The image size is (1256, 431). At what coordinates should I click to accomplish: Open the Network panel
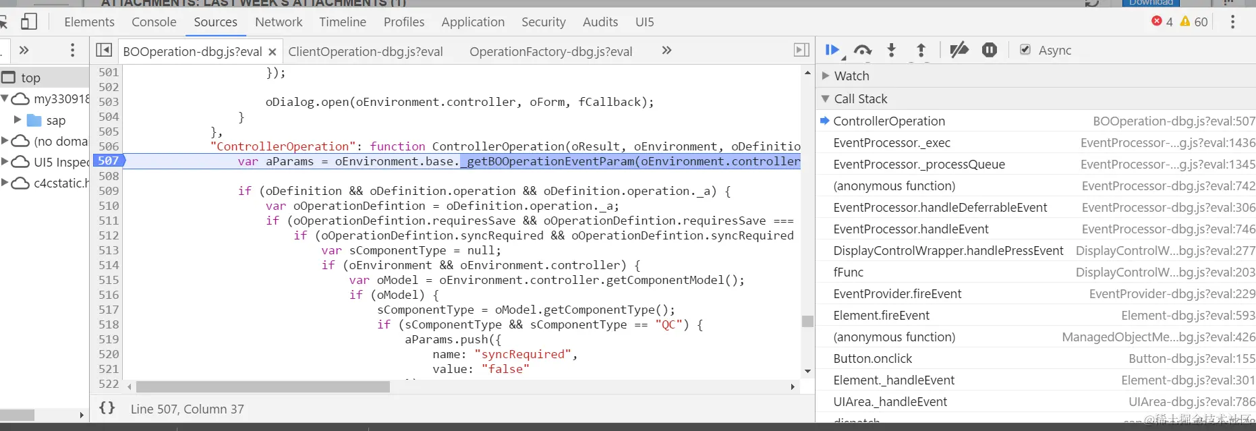point(279,22)
